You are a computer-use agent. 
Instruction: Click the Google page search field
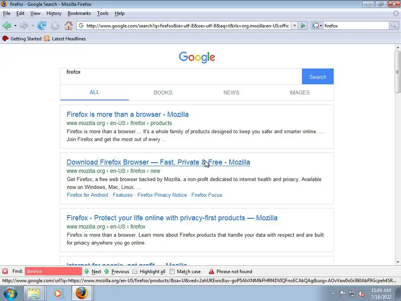(181, 76)
